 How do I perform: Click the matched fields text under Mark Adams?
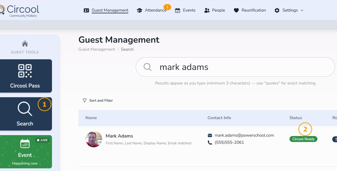[x=148, y=143]
